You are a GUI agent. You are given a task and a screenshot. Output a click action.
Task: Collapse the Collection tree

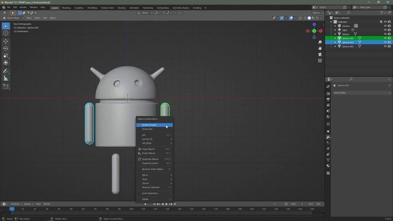(x=331, y=22)
